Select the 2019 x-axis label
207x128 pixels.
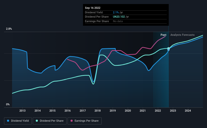(113, 111)
